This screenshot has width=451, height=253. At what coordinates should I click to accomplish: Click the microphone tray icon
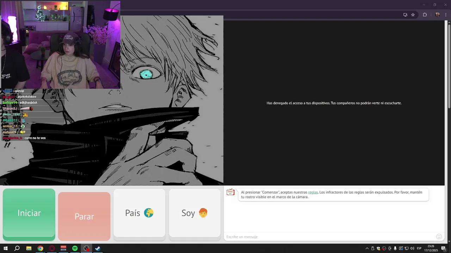tap(395, 248)
